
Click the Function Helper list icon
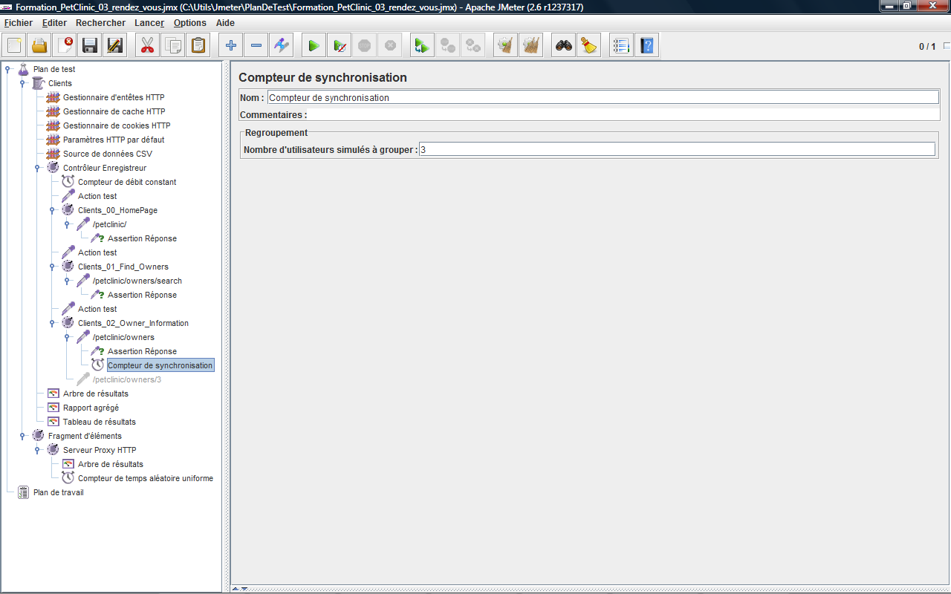tap(621, 46)
